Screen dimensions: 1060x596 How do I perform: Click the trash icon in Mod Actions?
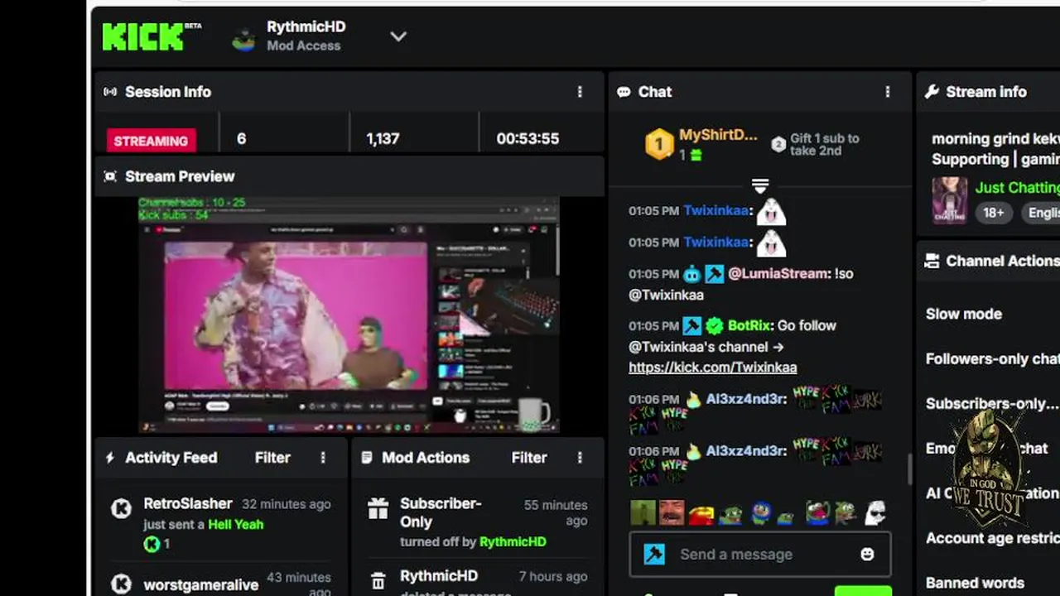click(x=378, y=581)
